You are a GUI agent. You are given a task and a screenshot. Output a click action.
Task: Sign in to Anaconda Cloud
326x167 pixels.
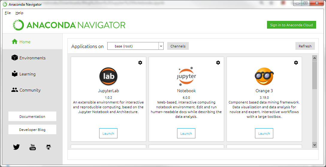291,25
